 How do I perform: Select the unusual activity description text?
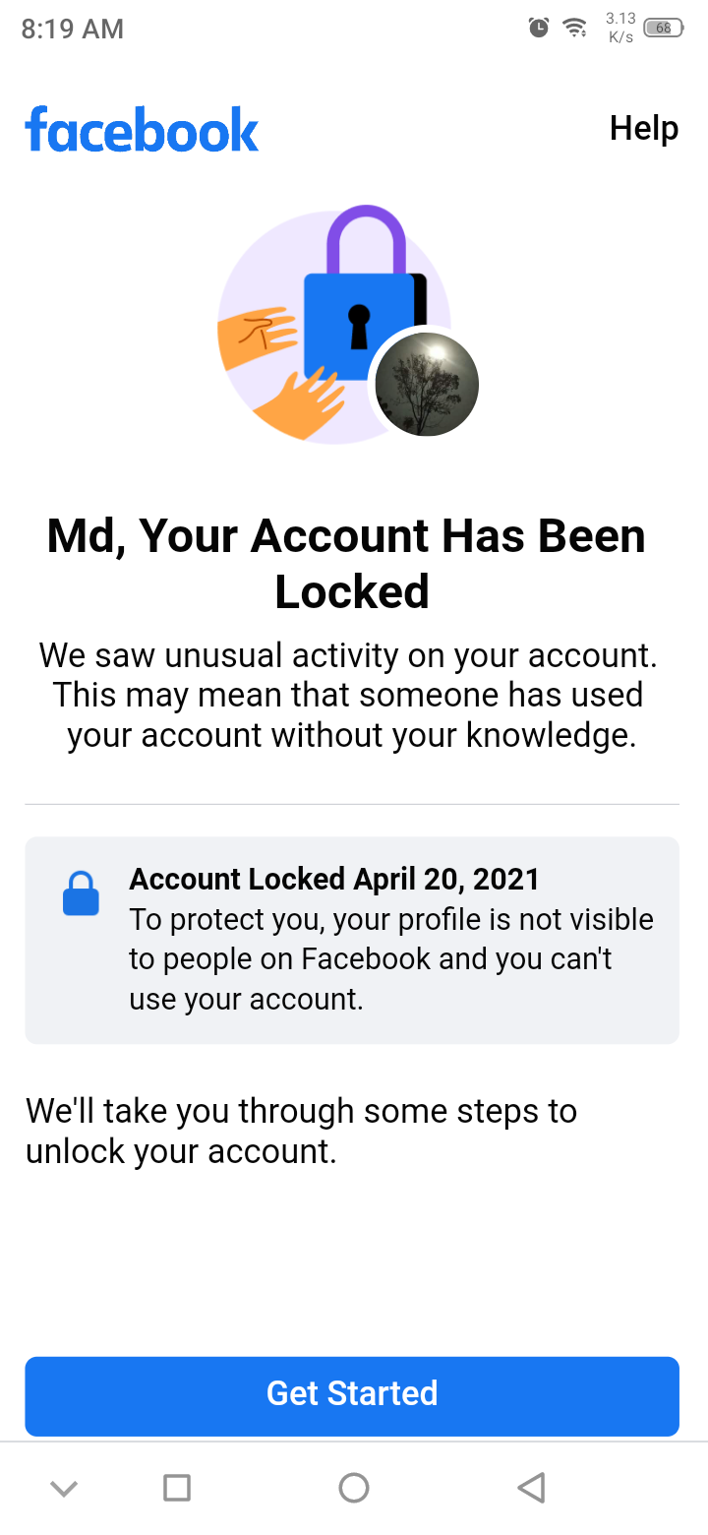(351, 695)
